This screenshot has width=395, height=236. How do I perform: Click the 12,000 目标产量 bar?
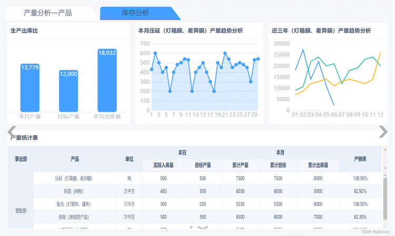click(x=68, y=91)
